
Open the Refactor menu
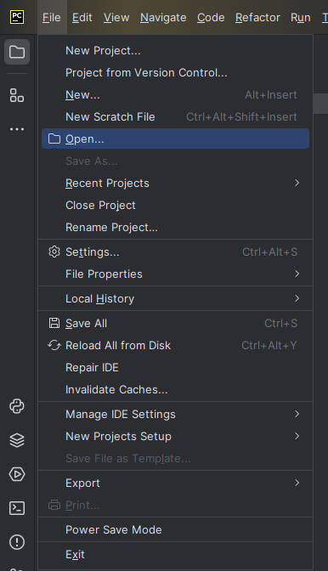click(x=257, y=18)
